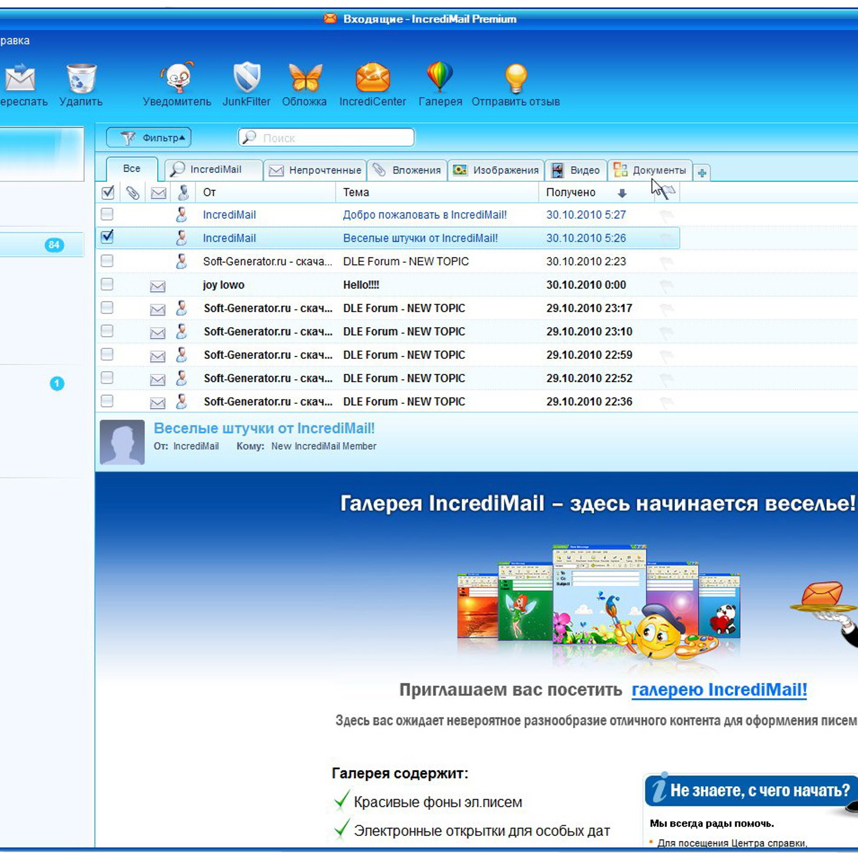Click the attachment paperclip column header
Viewport: 858px width, 858px height.
pyautogui.click(x=132, y=193)
